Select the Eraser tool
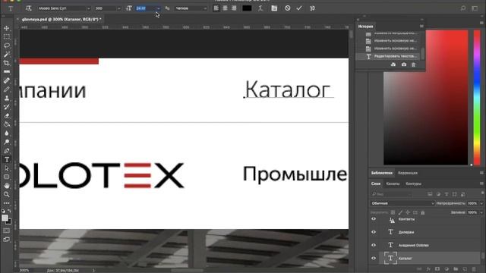This screenshot has height=273, width=486. 7,116
